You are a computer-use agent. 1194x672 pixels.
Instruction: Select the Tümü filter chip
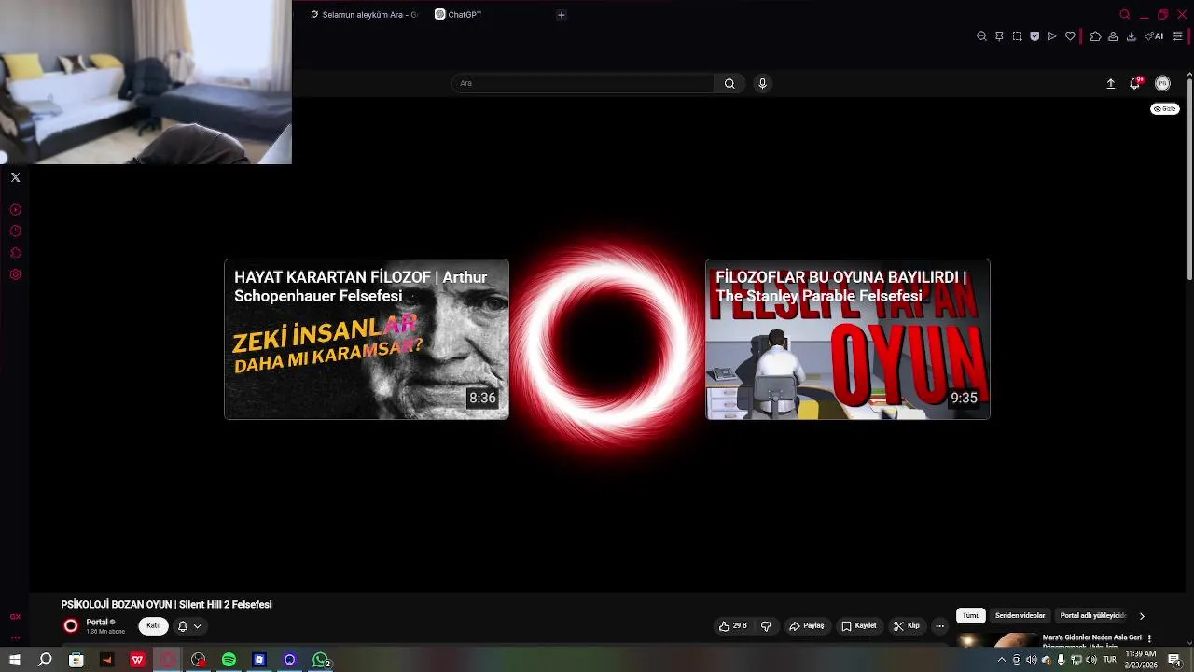[971, 616]
